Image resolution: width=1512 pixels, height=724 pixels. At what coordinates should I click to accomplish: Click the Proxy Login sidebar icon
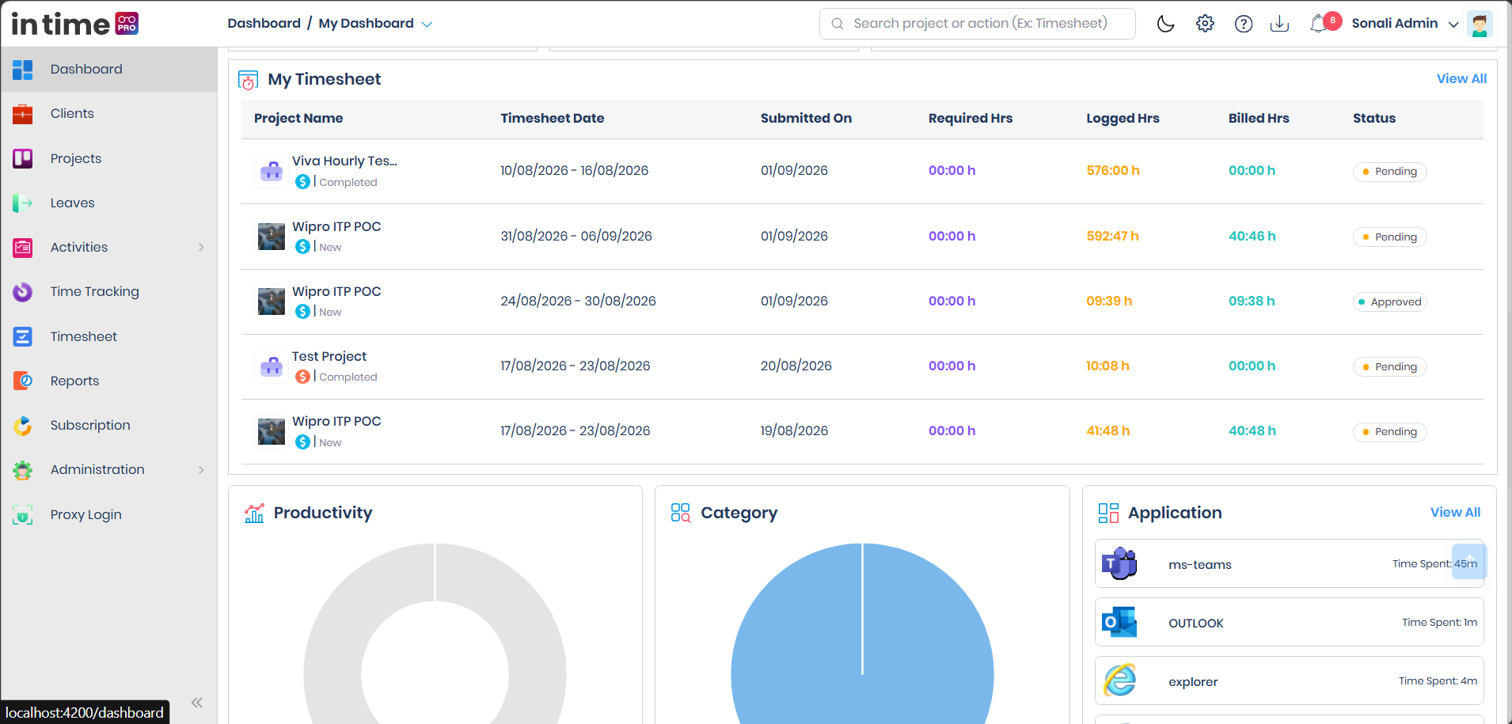(23, 514)
